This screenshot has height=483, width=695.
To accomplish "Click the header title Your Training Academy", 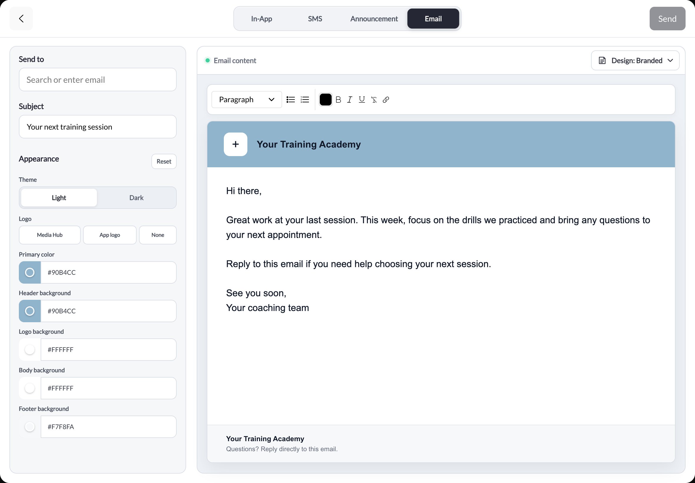I will point(309,144).
